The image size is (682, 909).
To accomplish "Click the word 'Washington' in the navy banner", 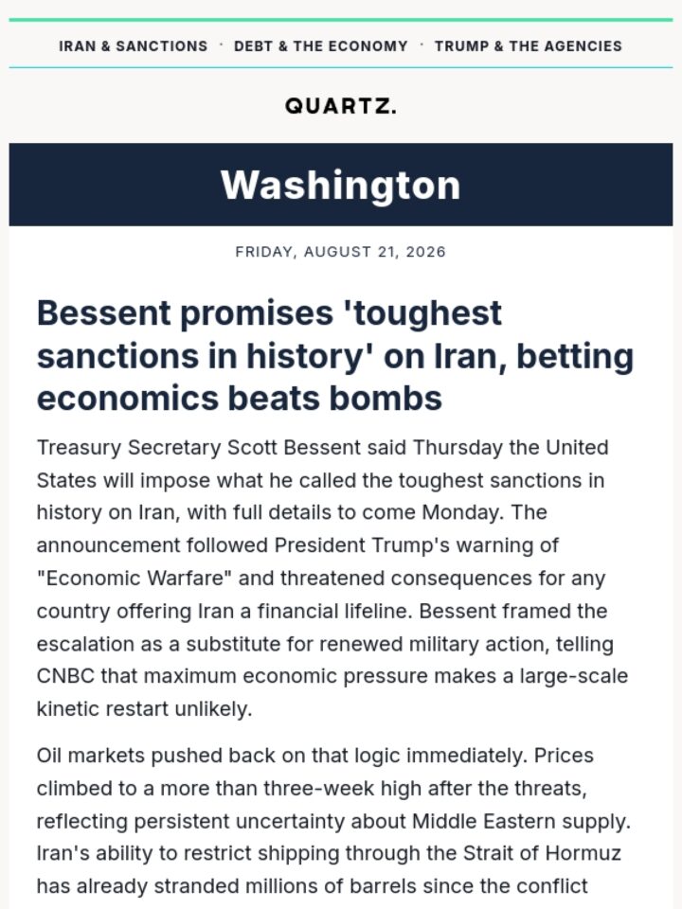I will pos(341,185).
